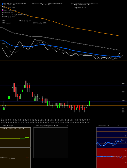The image size is (127, 168).
Task: Click the 'Intra Day Trading Price & MR' title
Action: pyautogui.click(x=47, y=126)
